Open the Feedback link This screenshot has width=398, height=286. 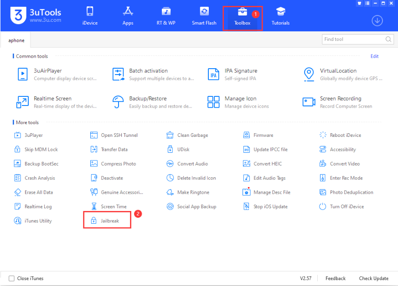point(335,278)
